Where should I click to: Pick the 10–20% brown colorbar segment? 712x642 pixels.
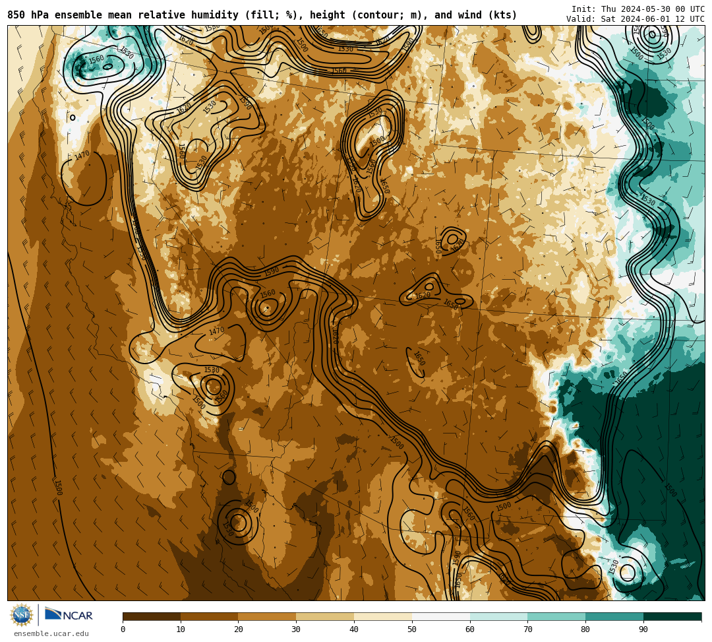coord(210,616)
